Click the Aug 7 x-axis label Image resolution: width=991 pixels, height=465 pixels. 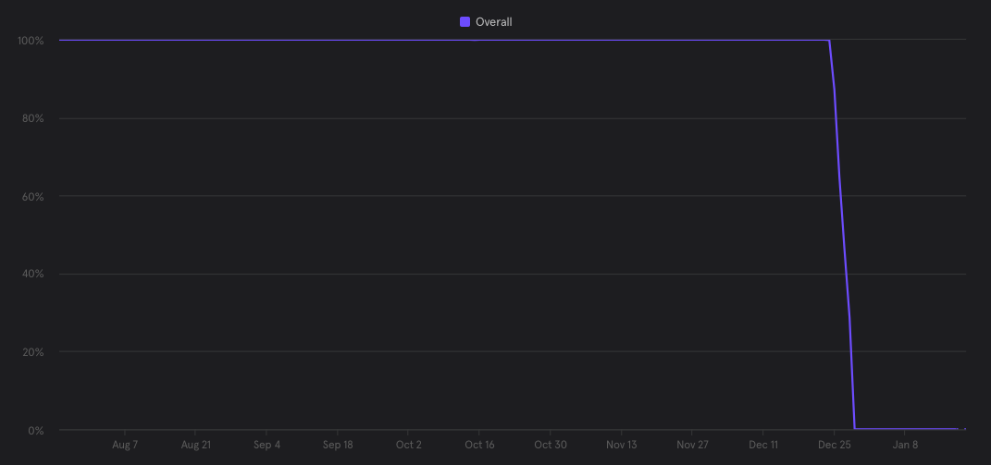(125, 445)
